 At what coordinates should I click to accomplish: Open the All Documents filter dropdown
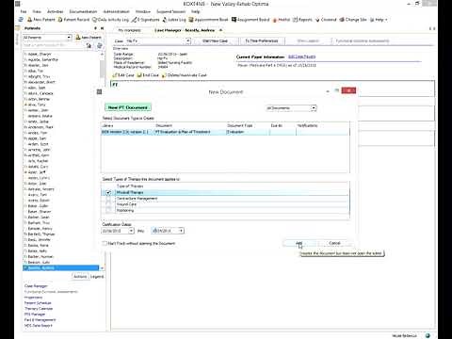coord(314,108)
